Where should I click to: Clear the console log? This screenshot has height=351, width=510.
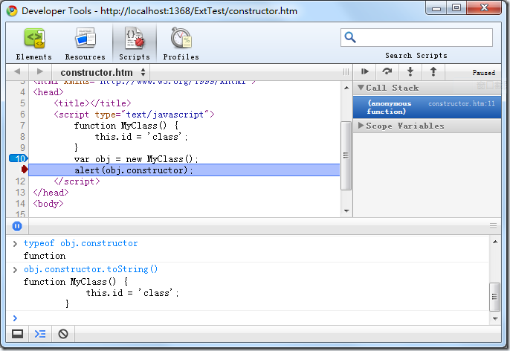point(63,334)
